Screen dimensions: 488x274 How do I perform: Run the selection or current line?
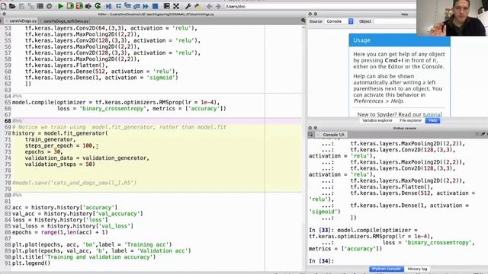88,6
